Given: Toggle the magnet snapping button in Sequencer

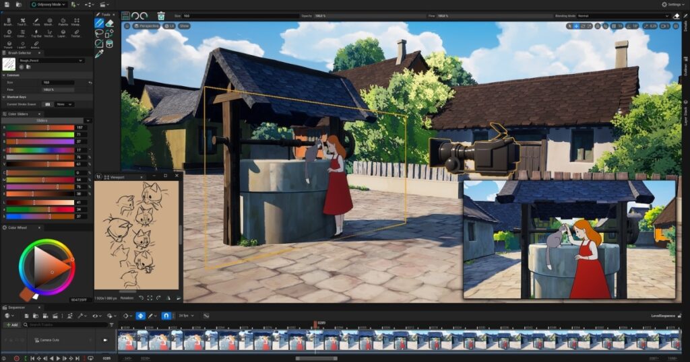Looking at the screenshot, I should tap(166, 316).
